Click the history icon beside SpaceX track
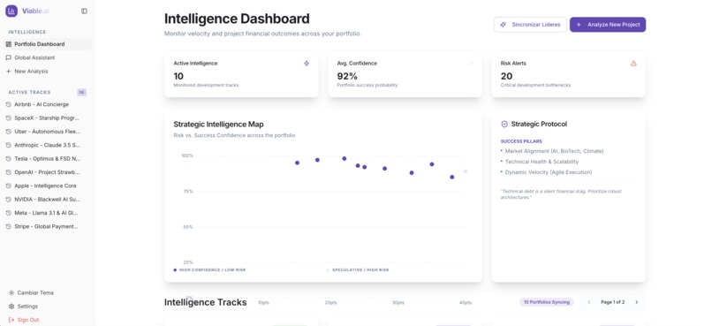Viewport: 712px width, 326px height. coord(8,118)
